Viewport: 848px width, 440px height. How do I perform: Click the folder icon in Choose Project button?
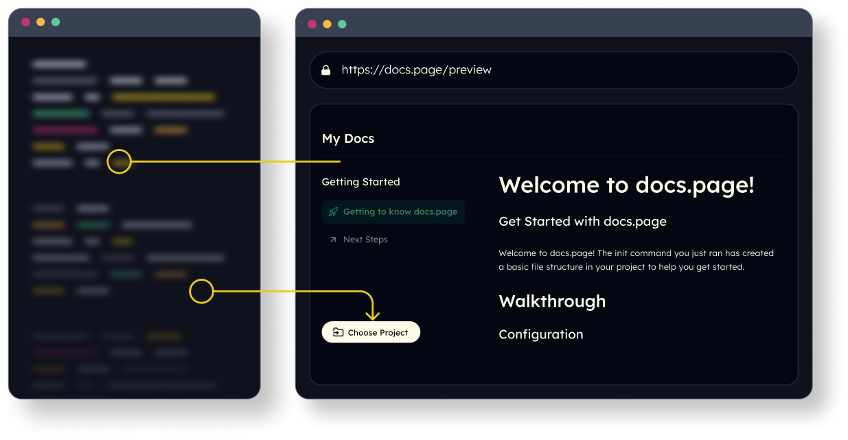coord(338,332)
